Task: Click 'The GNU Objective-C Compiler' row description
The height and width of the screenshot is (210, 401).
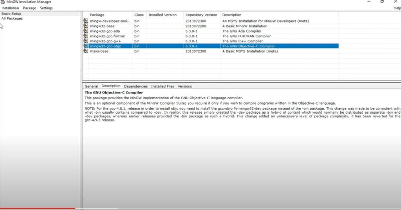Action: click(249, 46)
